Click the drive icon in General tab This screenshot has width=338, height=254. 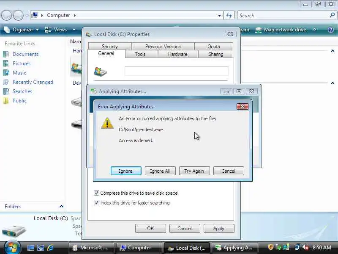click(x=100, y=72)
